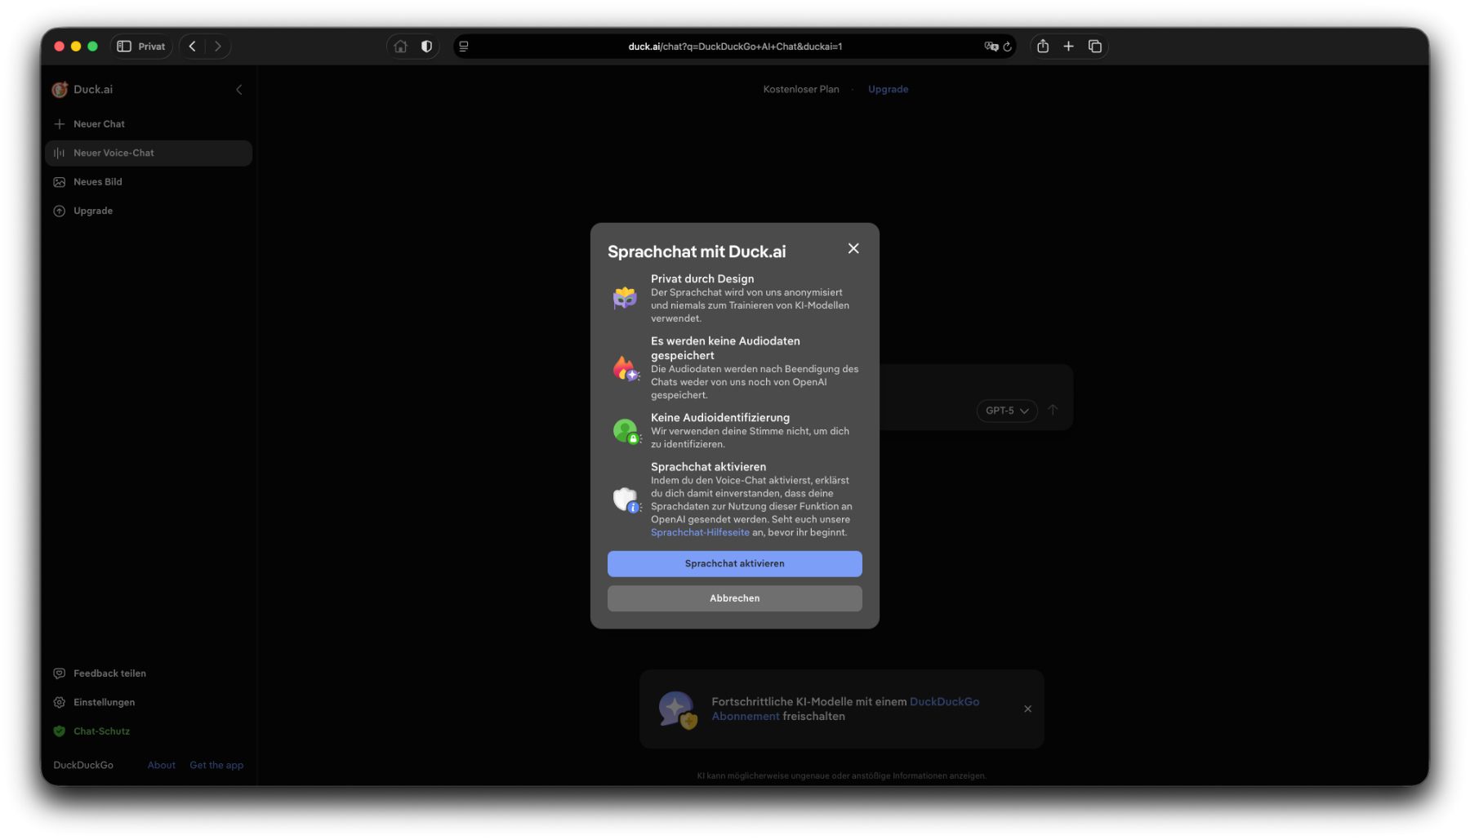Click the Upgrade link at top
The width and height of the screenshot is (1470, 840).
pos(888,90)
